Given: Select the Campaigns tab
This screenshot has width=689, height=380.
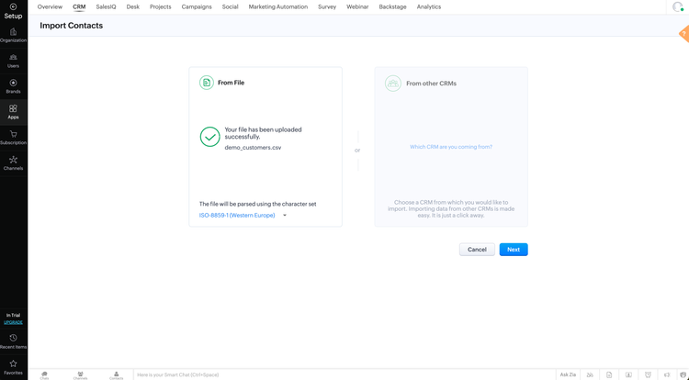Looking at the screenshot, I should pyautogui.click(x=197, y=6).
